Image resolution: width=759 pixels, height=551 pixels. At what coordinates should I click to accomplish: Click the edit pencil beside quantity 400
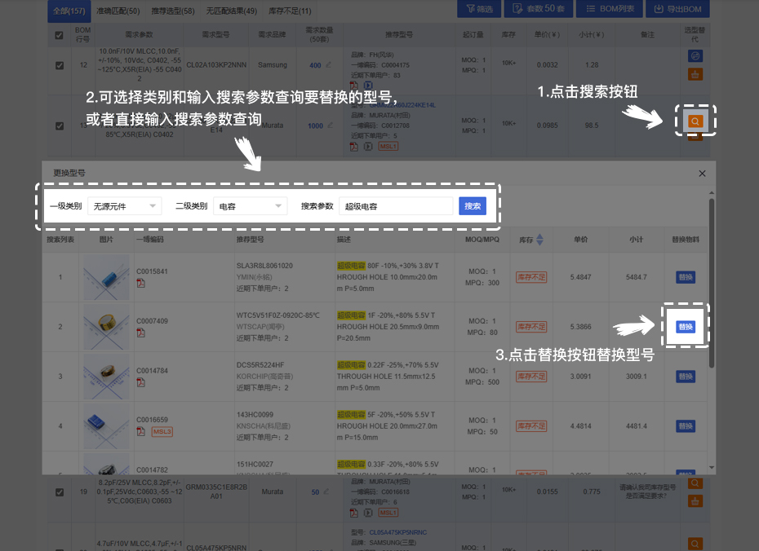[x=327, y=65]
